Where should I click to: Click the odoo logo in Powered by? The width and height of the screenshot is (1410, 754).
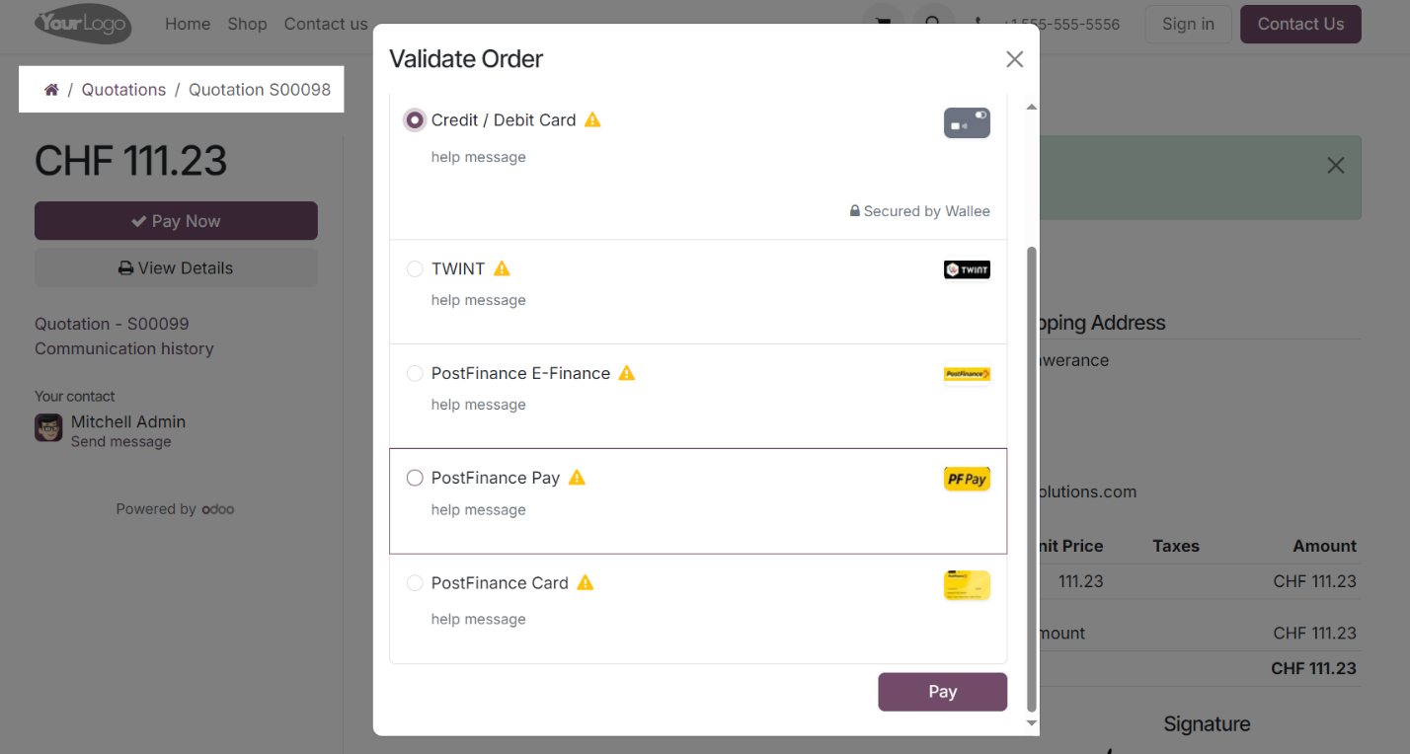tap(218, 509)
